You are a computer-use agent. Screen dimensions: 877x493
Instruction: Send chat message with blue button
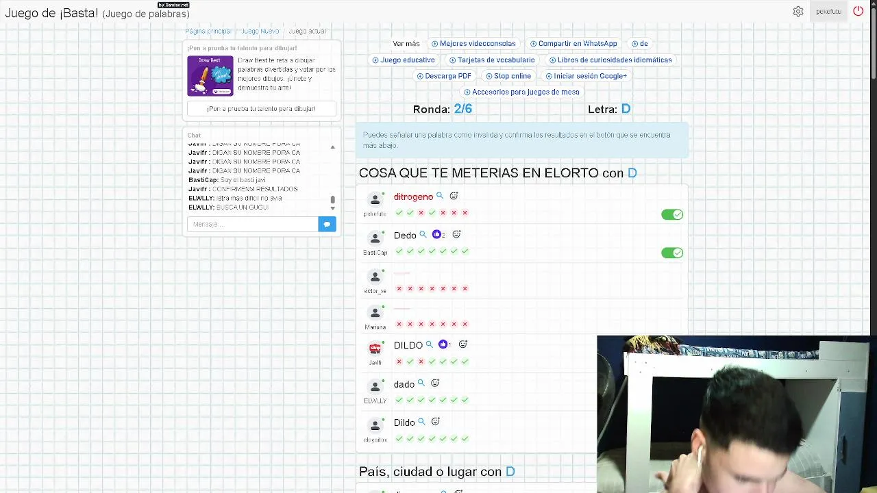[327, 224]
